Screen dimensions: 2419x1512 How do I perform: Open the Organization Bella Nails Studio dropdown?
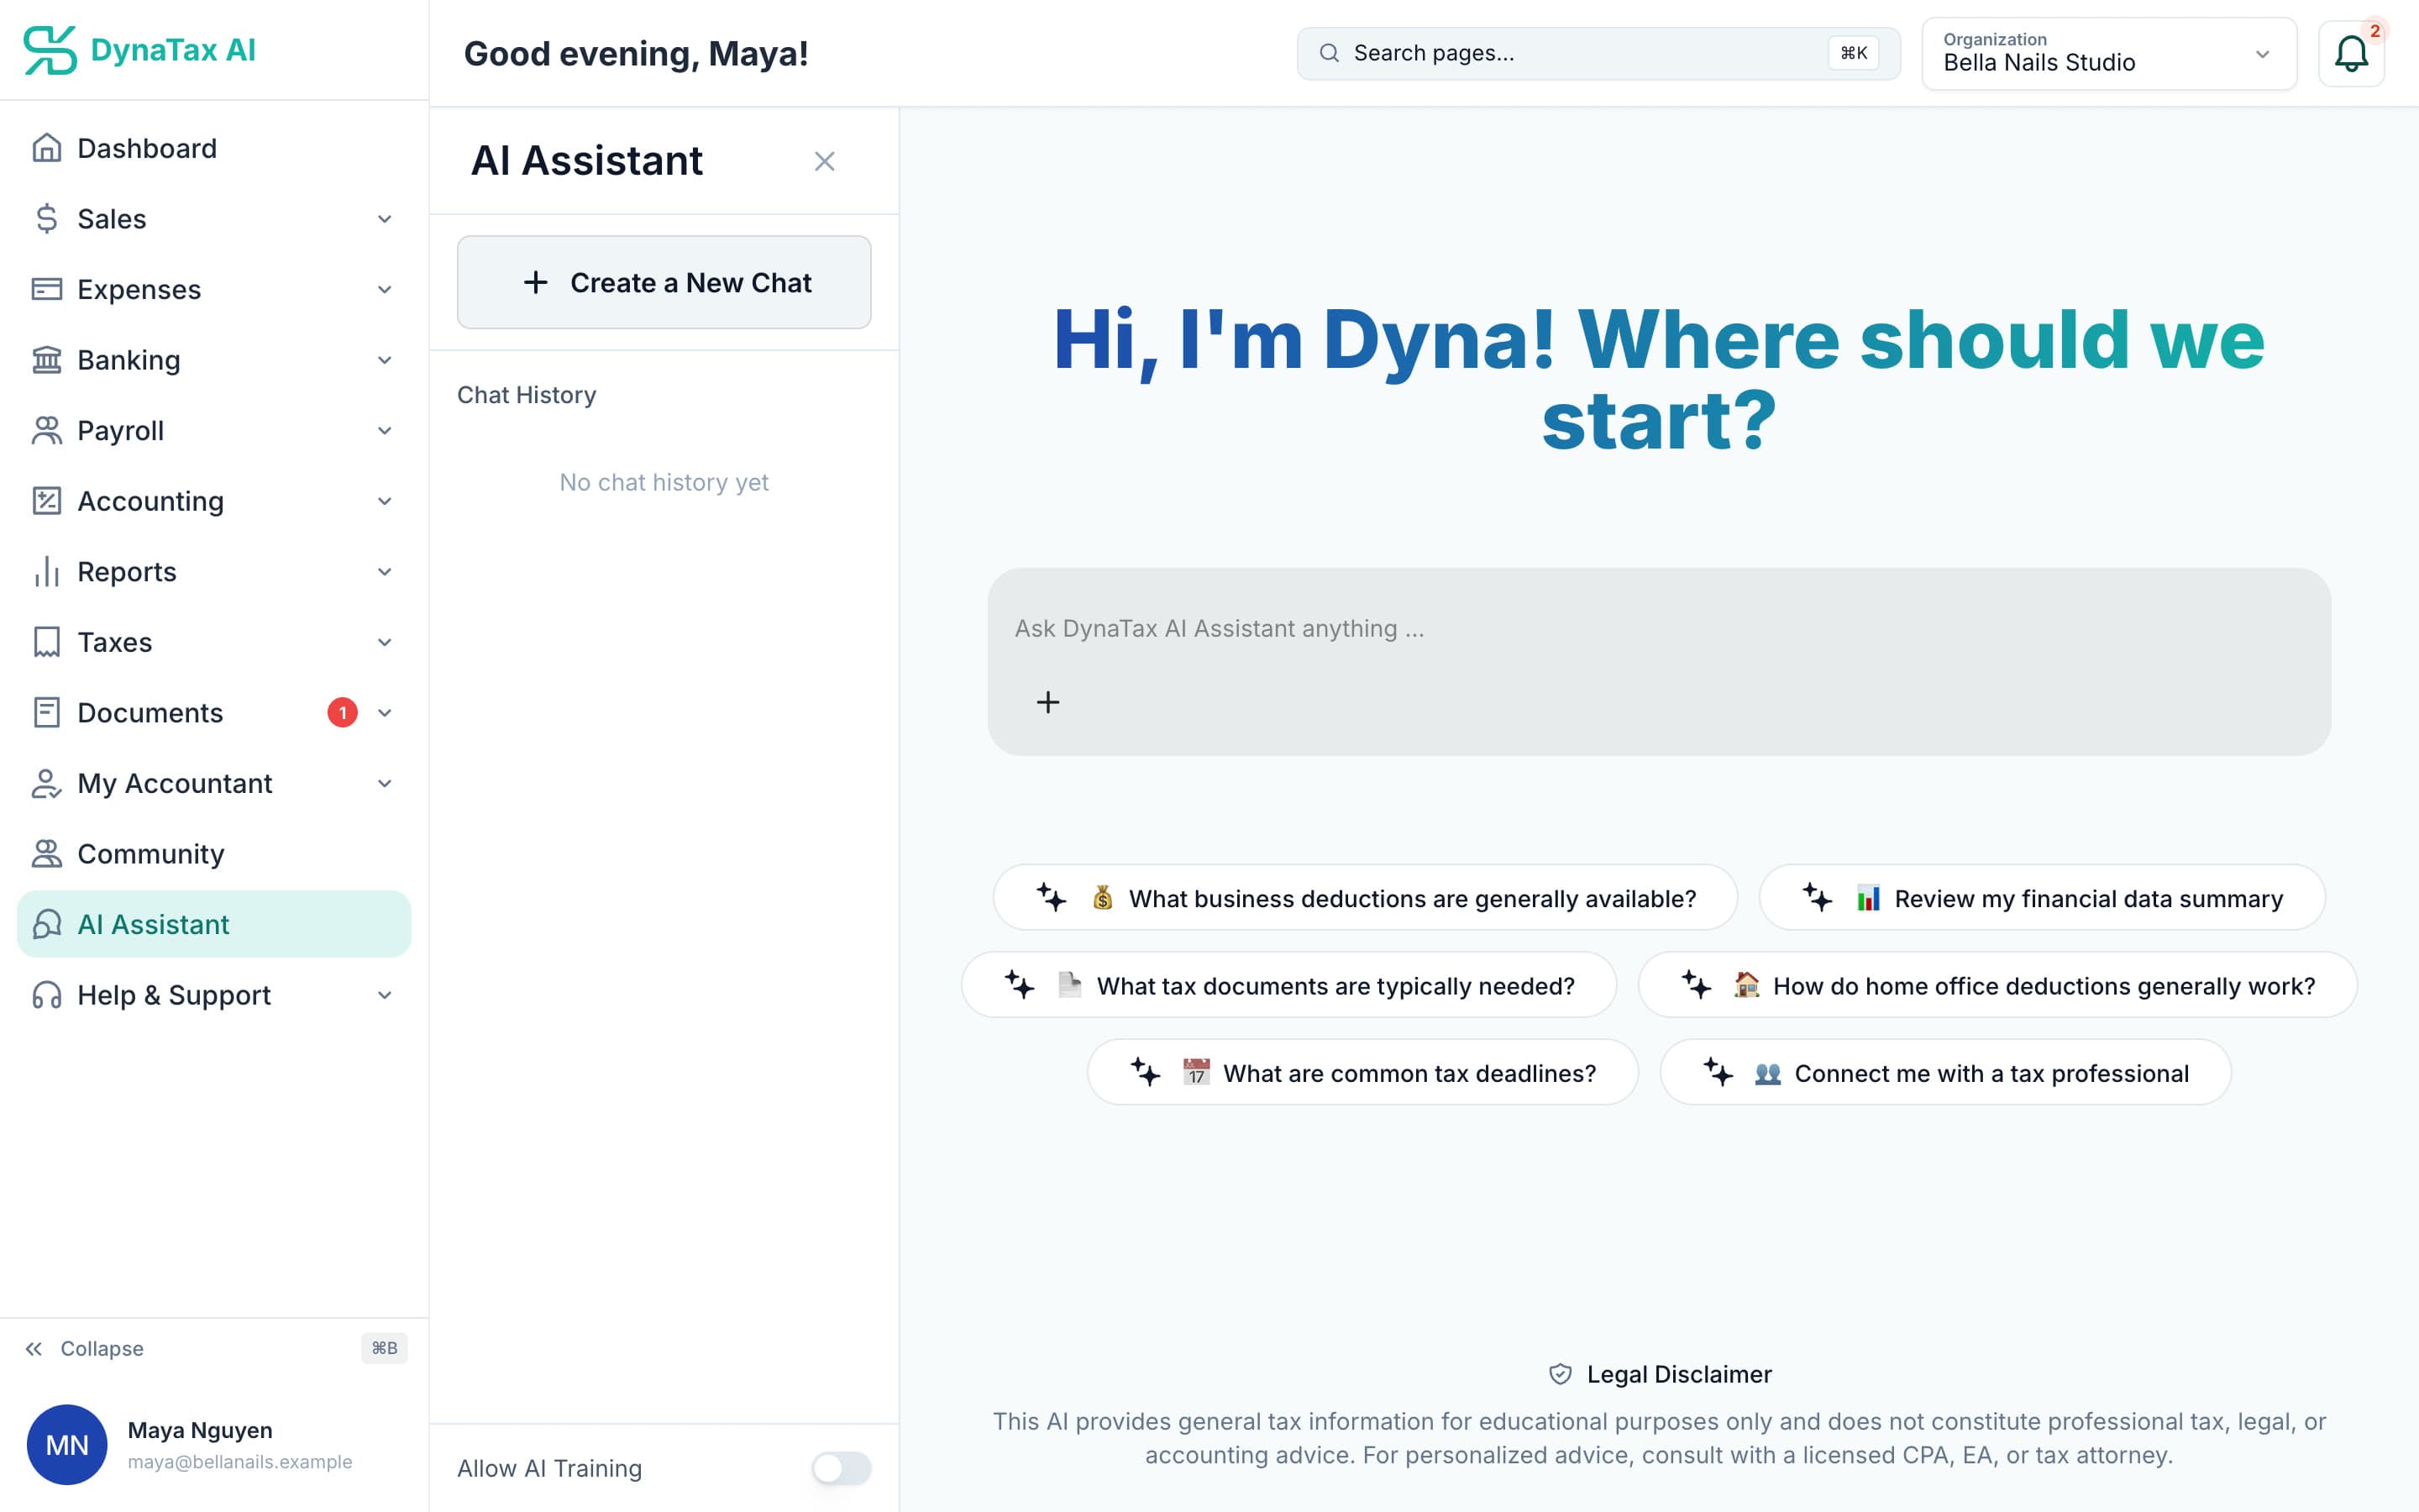click(2109, 54)
